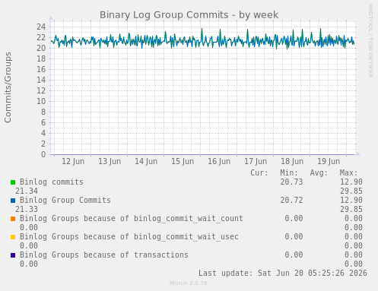Click the 0 tick on the y-axis
Screen dimensions: 378x291
coord(43,154)
